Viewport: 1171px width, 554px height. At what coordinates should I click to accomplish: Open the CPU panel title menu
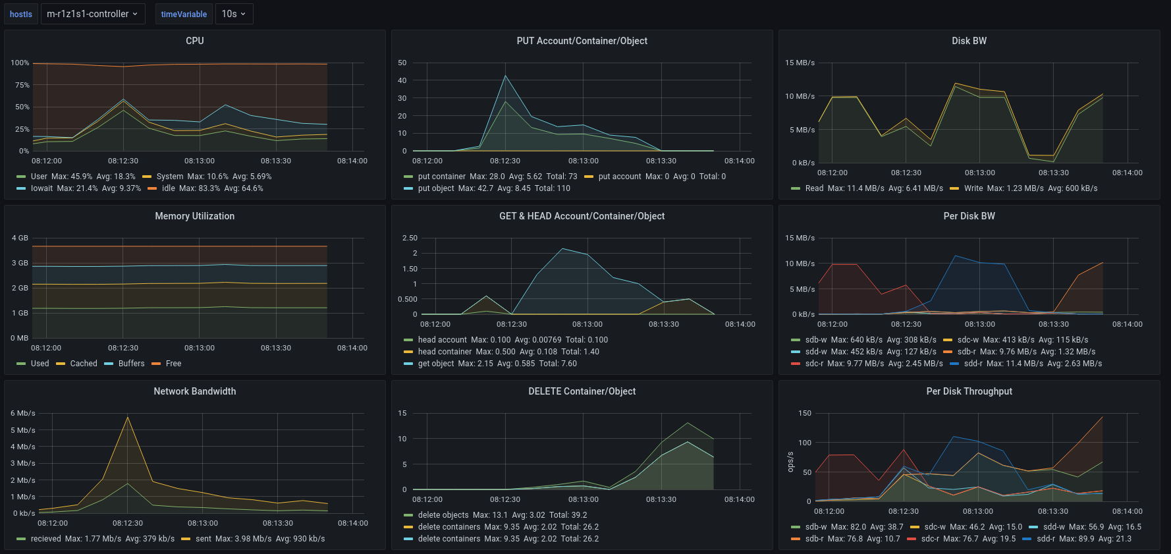coord(195,41)
